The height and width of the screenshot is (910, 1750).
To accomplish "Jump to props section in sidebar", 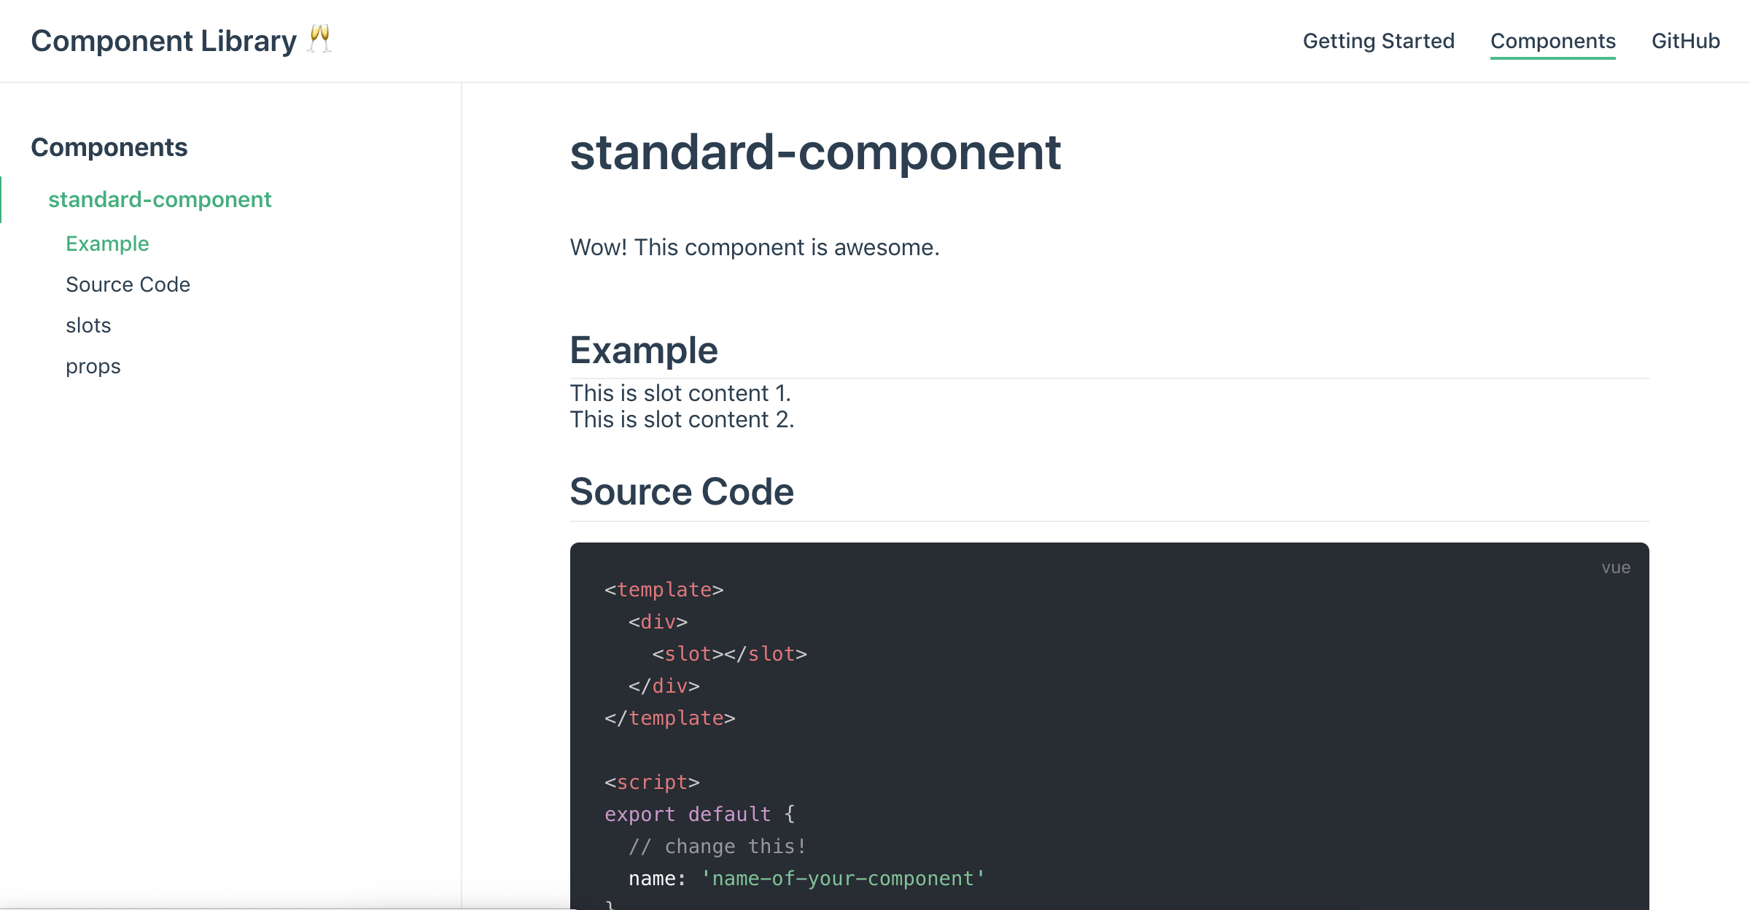I will (x=93, y=366).
